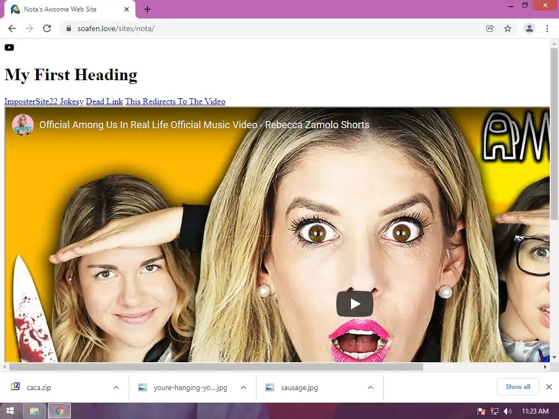The image size is (559, 419).
Task: Click the forward navigation arrow
Action: pos(29,28)
